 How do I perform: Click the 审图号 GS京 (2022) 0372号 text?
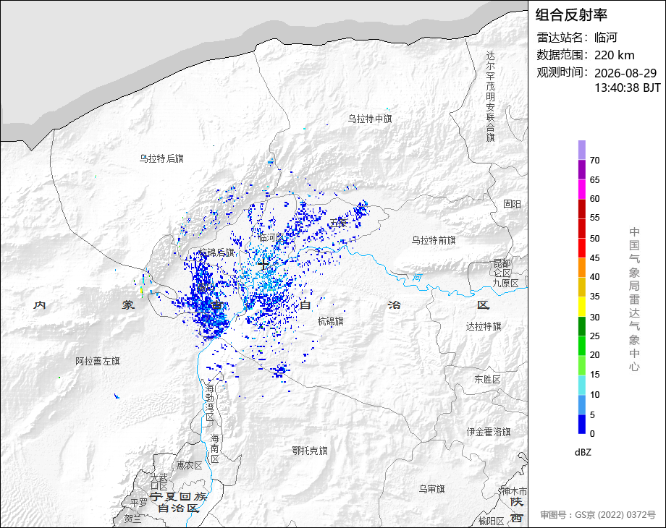(598, 515)
